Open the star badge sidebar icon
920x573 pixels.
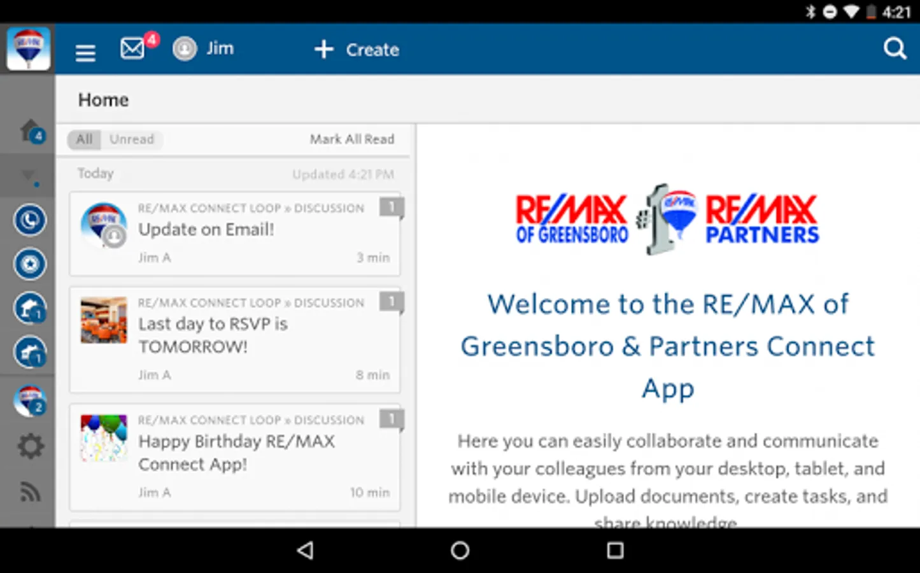(30, 264)
